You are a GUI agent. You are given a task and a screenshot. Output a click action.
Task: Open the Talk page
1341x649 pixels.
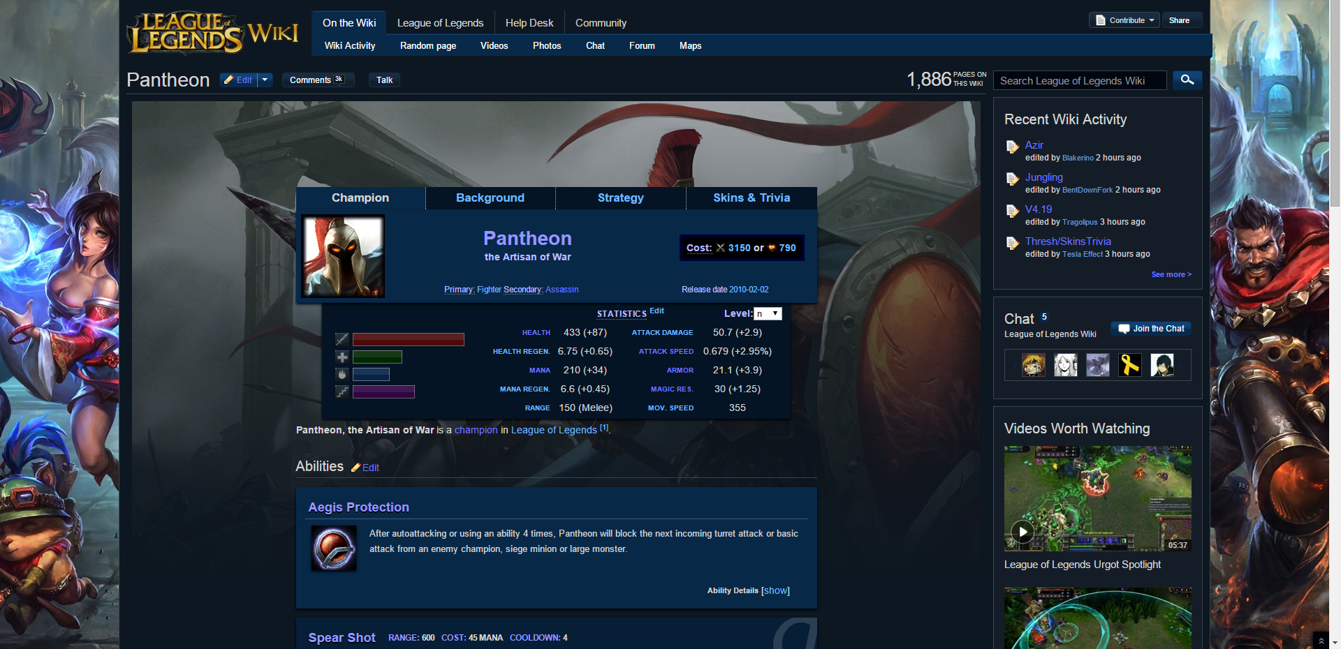click(385, 80)
